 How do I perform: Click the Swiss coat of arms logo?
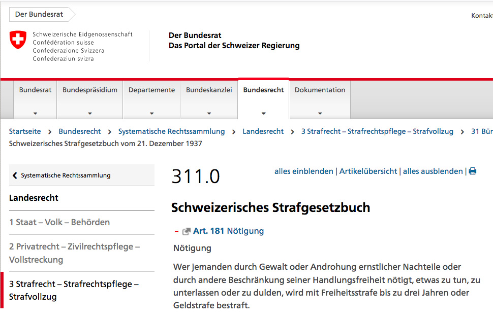[x=18, y=40]
